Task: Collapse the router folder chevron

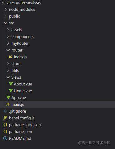Action: point(8,50)
